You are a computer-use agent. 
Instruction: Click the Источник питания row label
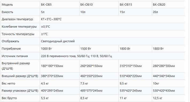15,56
